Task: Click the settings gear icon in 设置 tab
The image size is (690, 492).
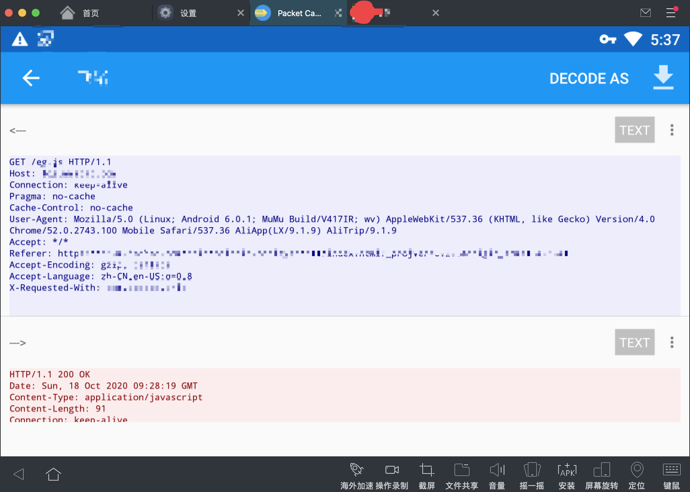Action: tap(165, 13)
